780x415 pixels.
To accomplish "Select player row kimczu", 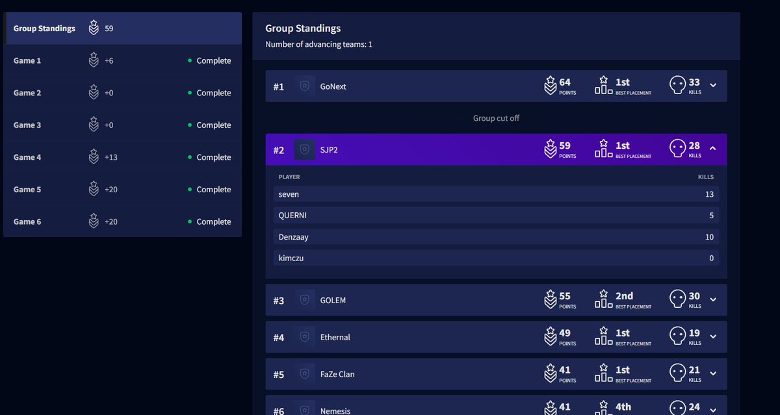I will 496,258.
